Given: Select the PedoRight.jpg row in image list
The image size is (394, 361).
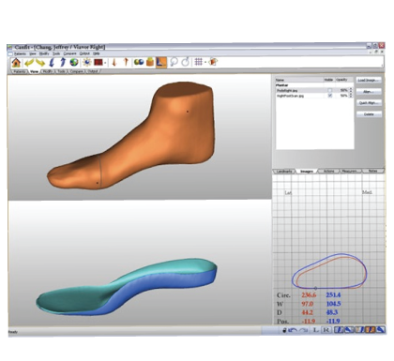Looking at the screenshot, I should point(314,90).
